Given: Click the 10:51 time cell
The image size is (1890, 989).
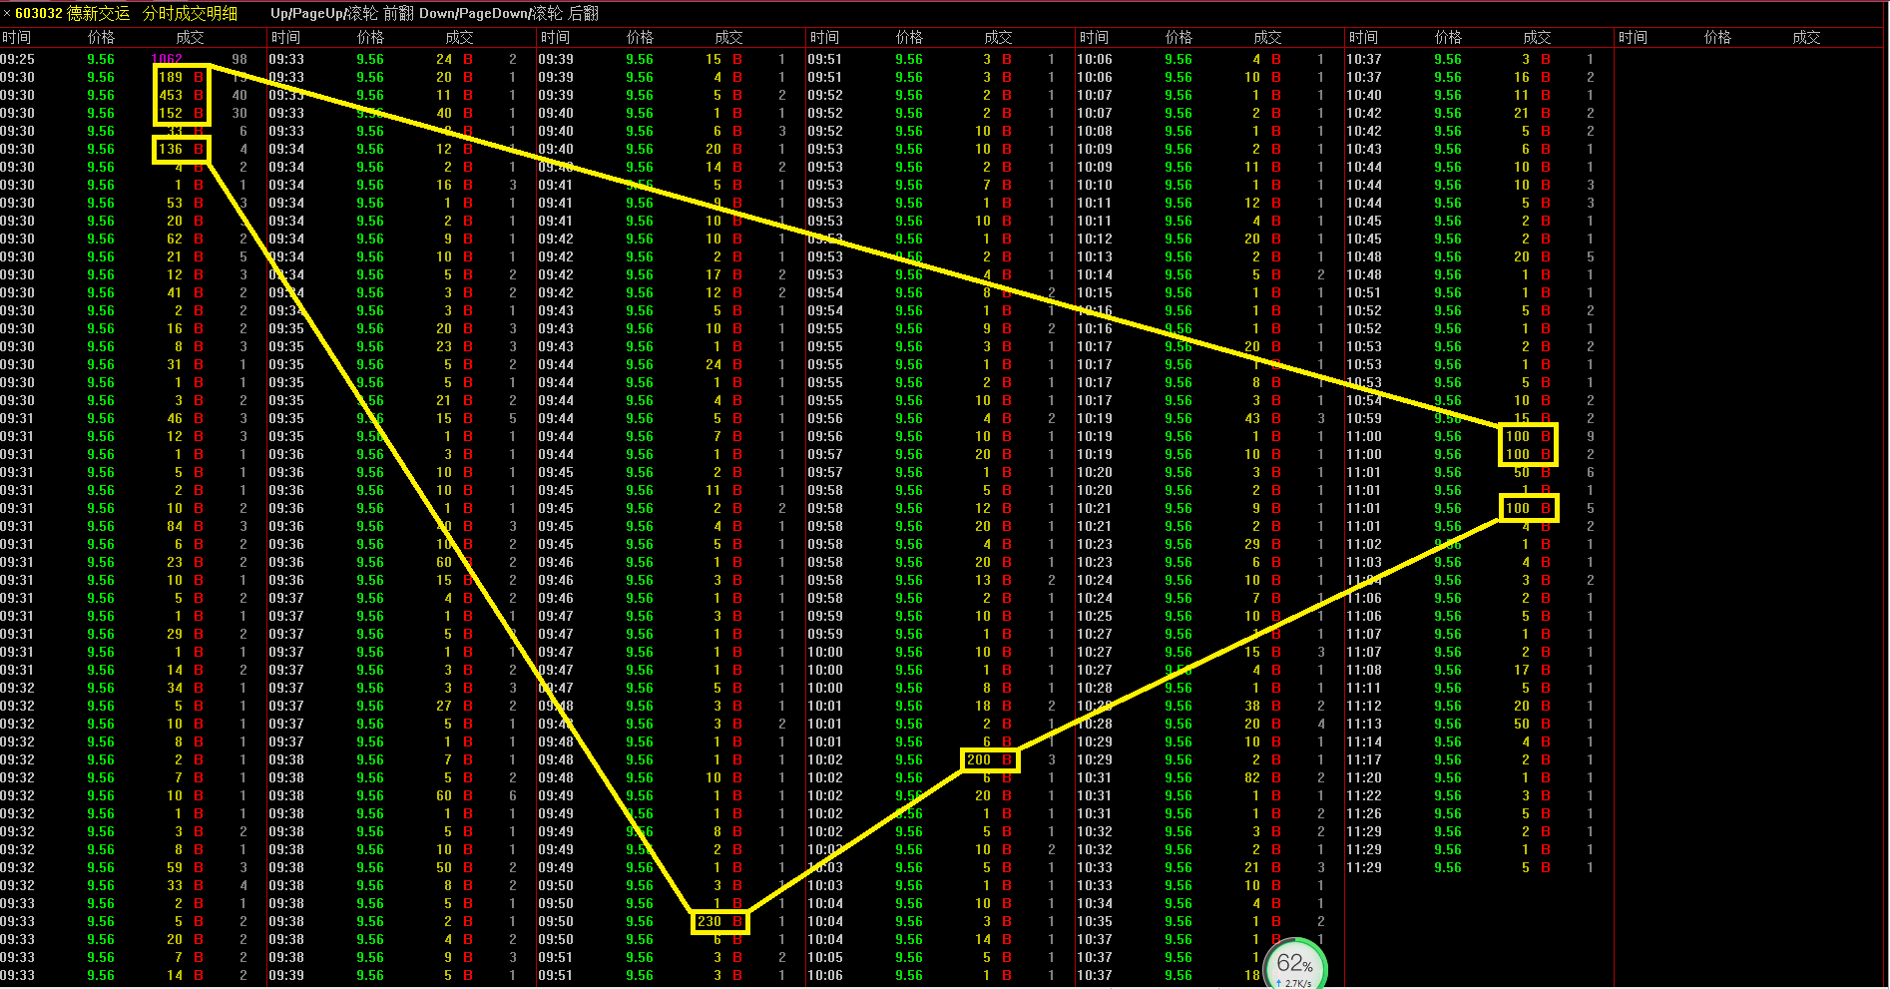Looking at the screenshot, I should coord(1364,292).
